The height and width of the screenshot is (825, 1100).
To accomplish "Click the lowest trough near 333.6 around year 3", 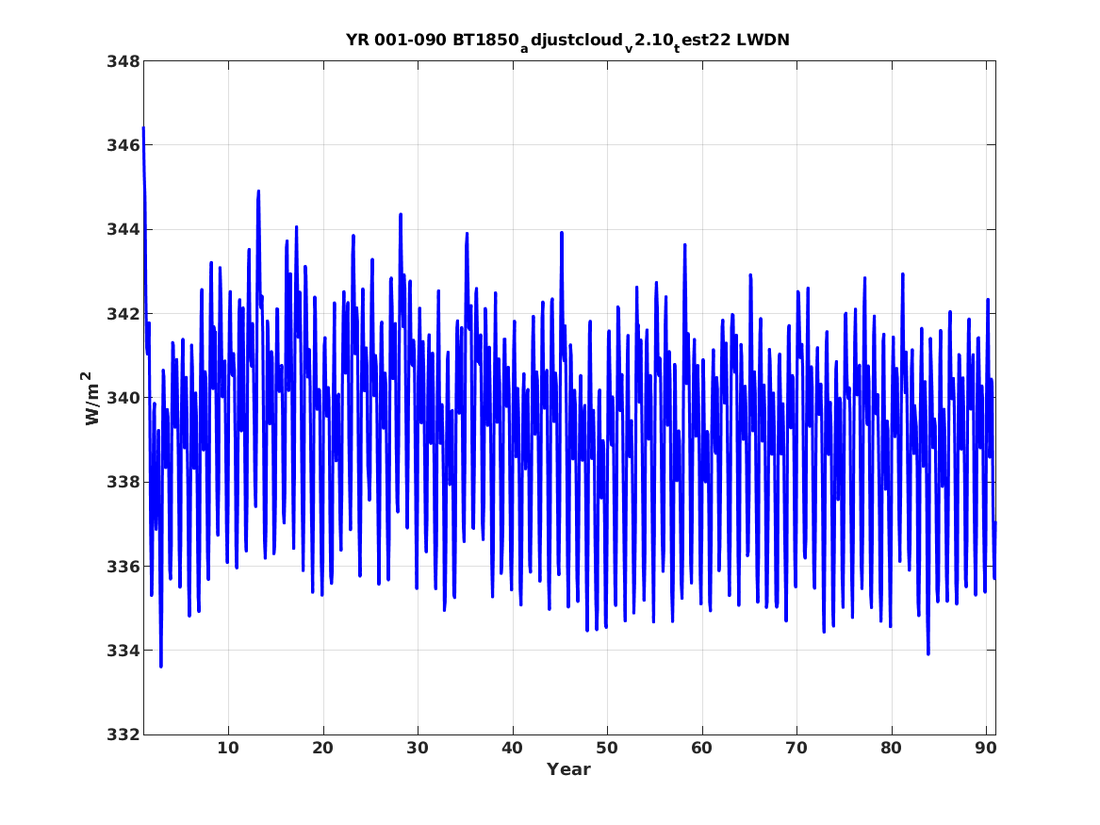I will [x=160, y=666].
